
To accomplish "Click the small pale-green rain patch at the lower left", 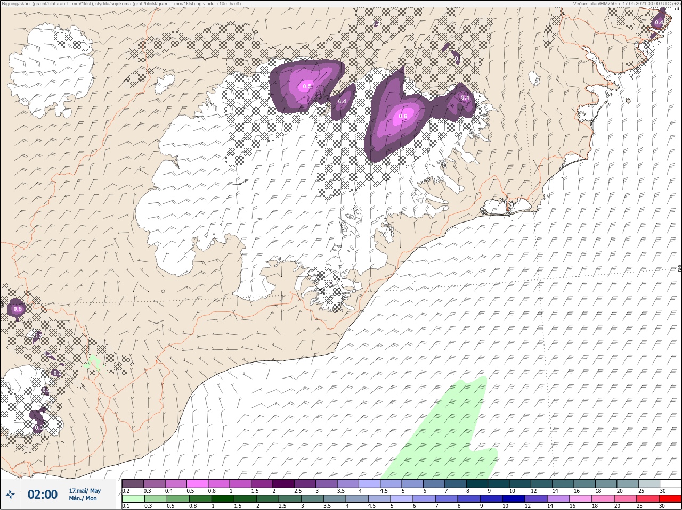I will [93, 364].
